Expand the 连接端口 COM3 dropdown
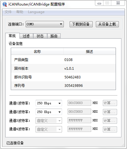The width and height of the screenshot is (127, 149). coord(45,24)
